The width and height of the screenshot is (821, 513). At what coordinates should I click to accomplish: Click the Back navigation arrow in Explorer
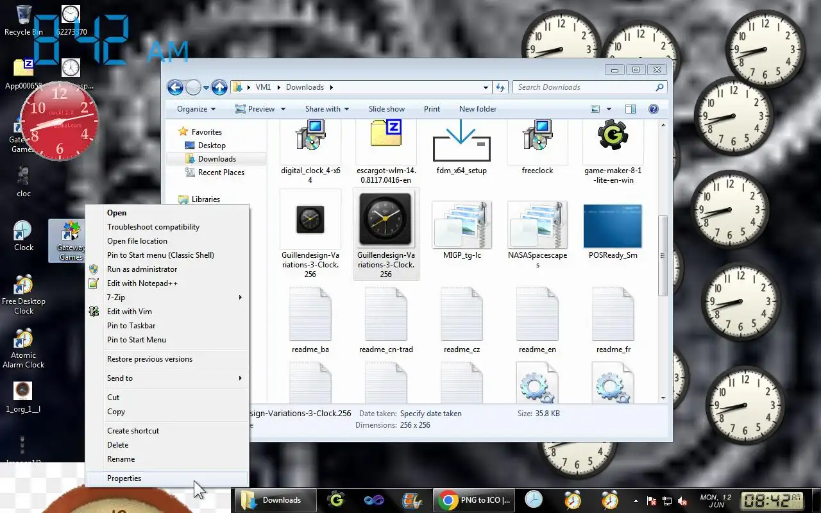(x=175, y=87)
